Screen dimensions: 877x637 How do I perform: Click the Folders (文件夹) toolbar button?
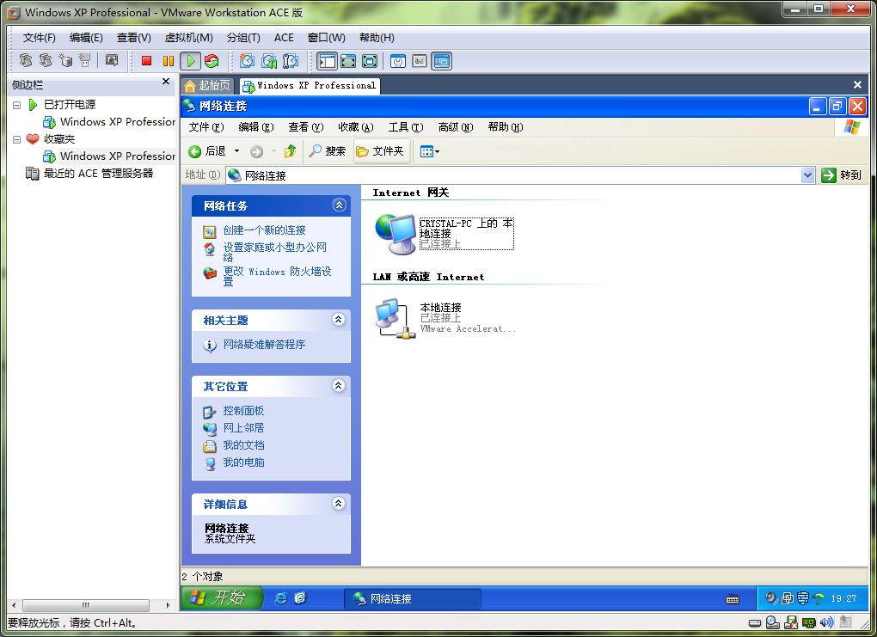point(380,151)
